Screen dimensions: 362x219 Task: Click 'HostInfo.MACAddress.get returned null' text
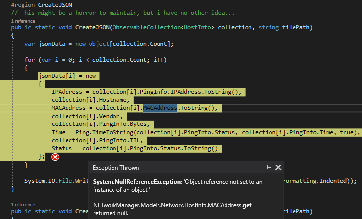click(x=173, y=209)
